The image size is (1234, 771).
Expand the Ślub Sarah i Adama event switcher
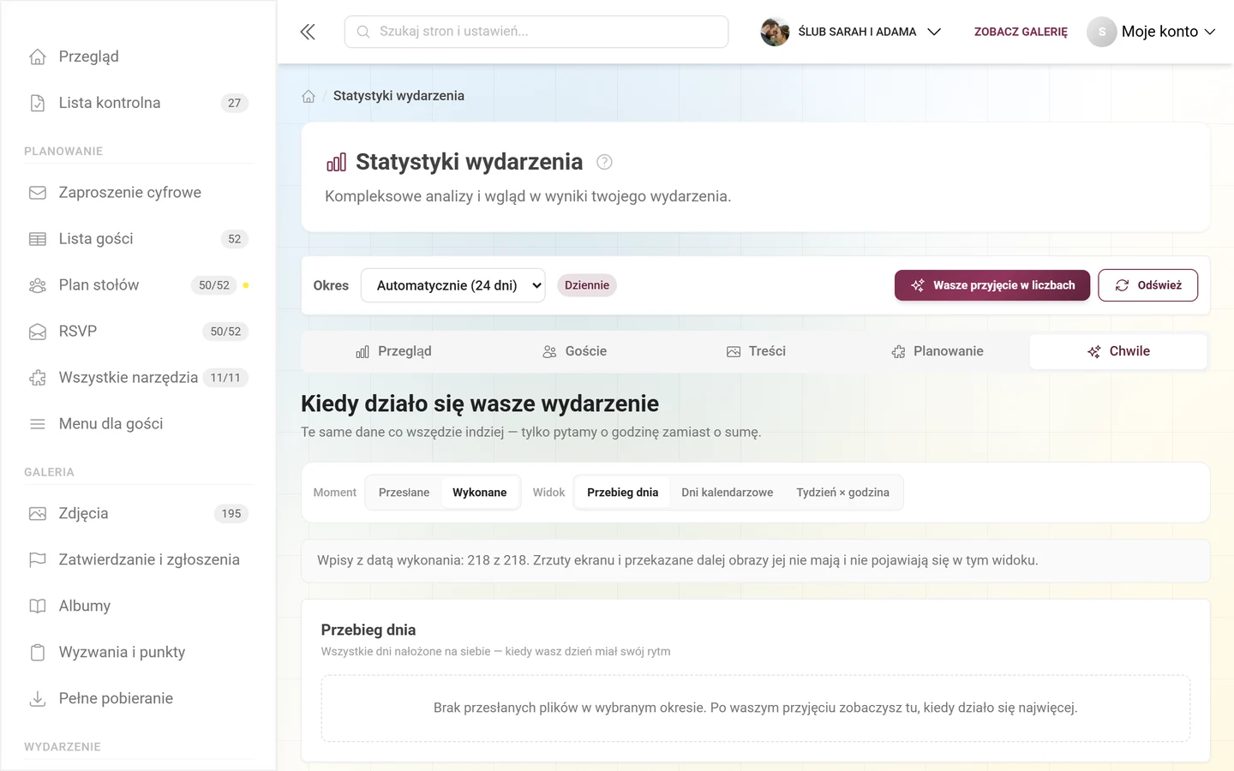pos(852,32)
